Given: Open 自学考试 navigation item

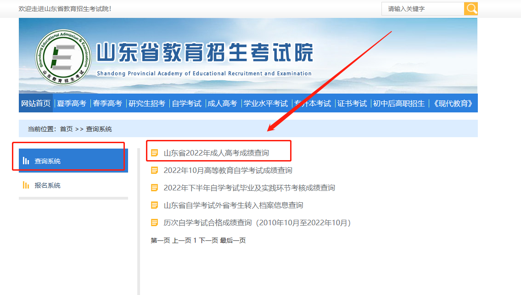Looking at the screenshot, I should 186,103.
